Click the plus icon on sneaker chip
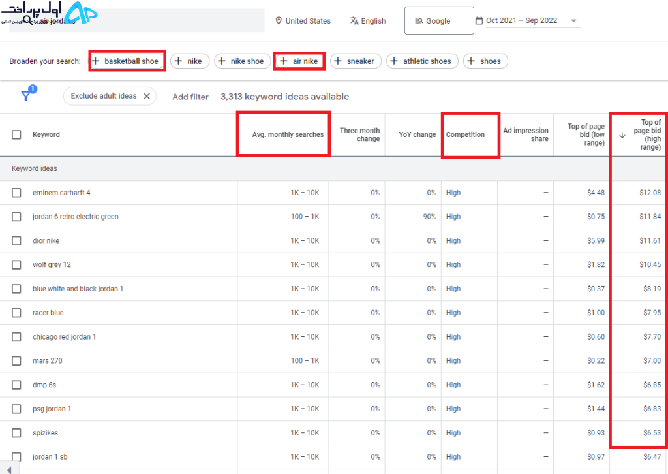The image size is (668, 474). pos(338,61)
